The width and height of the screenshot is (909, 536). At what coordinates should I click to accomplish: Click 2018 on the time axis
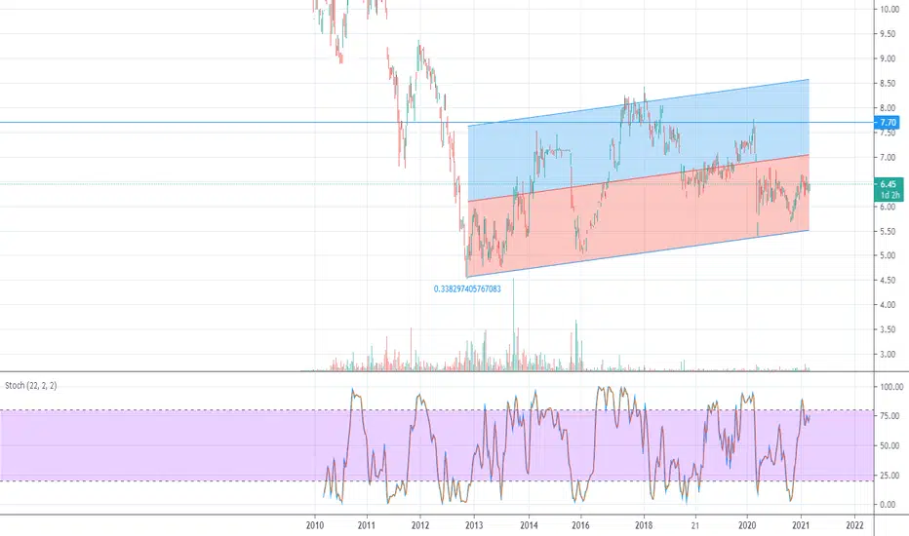coord(644,525)
